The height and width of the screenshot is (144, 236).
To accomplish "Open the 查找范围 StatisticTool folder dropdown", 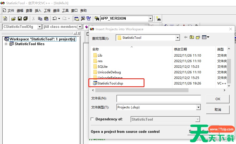I will pos(178,38).
